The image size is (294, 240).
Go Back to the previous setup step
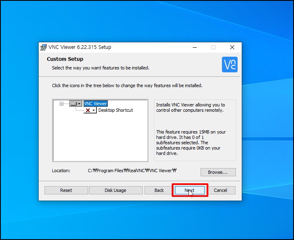click(x=159, y=190)
